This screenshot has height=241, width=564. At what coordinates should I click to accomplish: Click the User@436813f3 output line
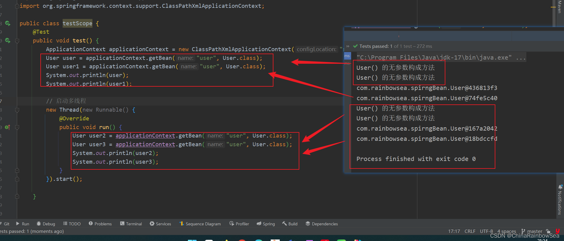427,88
